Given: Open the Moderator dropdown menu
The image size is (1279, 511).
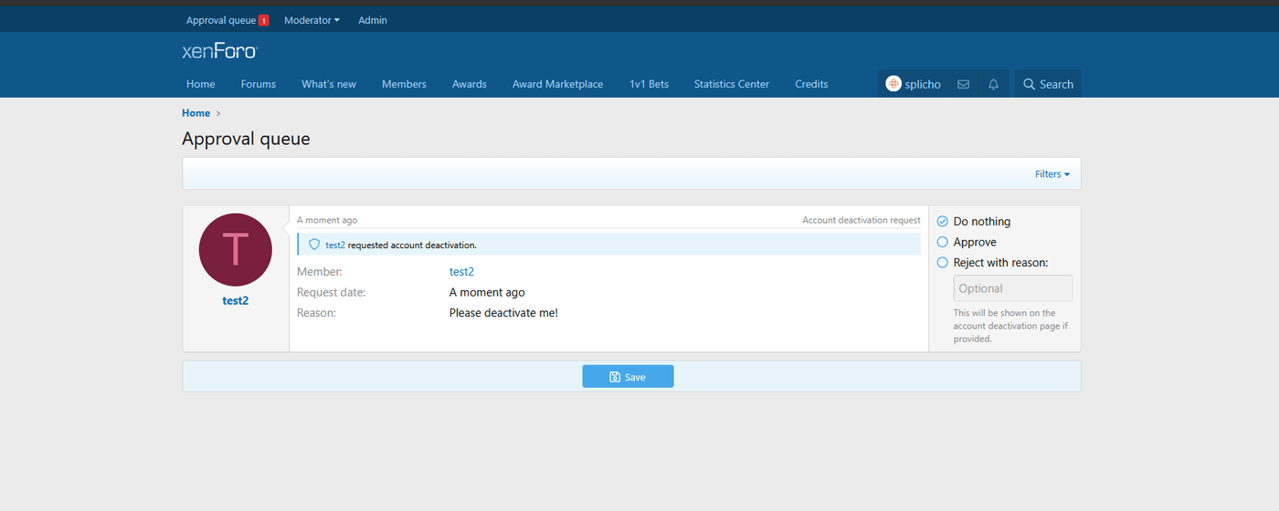Looking at the screenshot, I should (x=312, y=20).
